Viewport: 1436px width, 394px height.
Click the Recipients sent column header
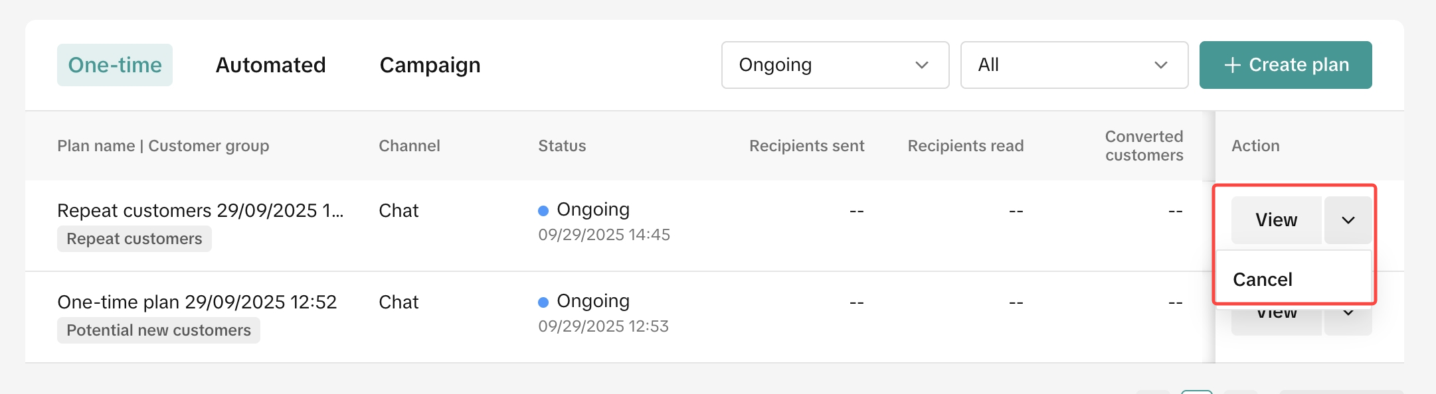click(806, 146)
